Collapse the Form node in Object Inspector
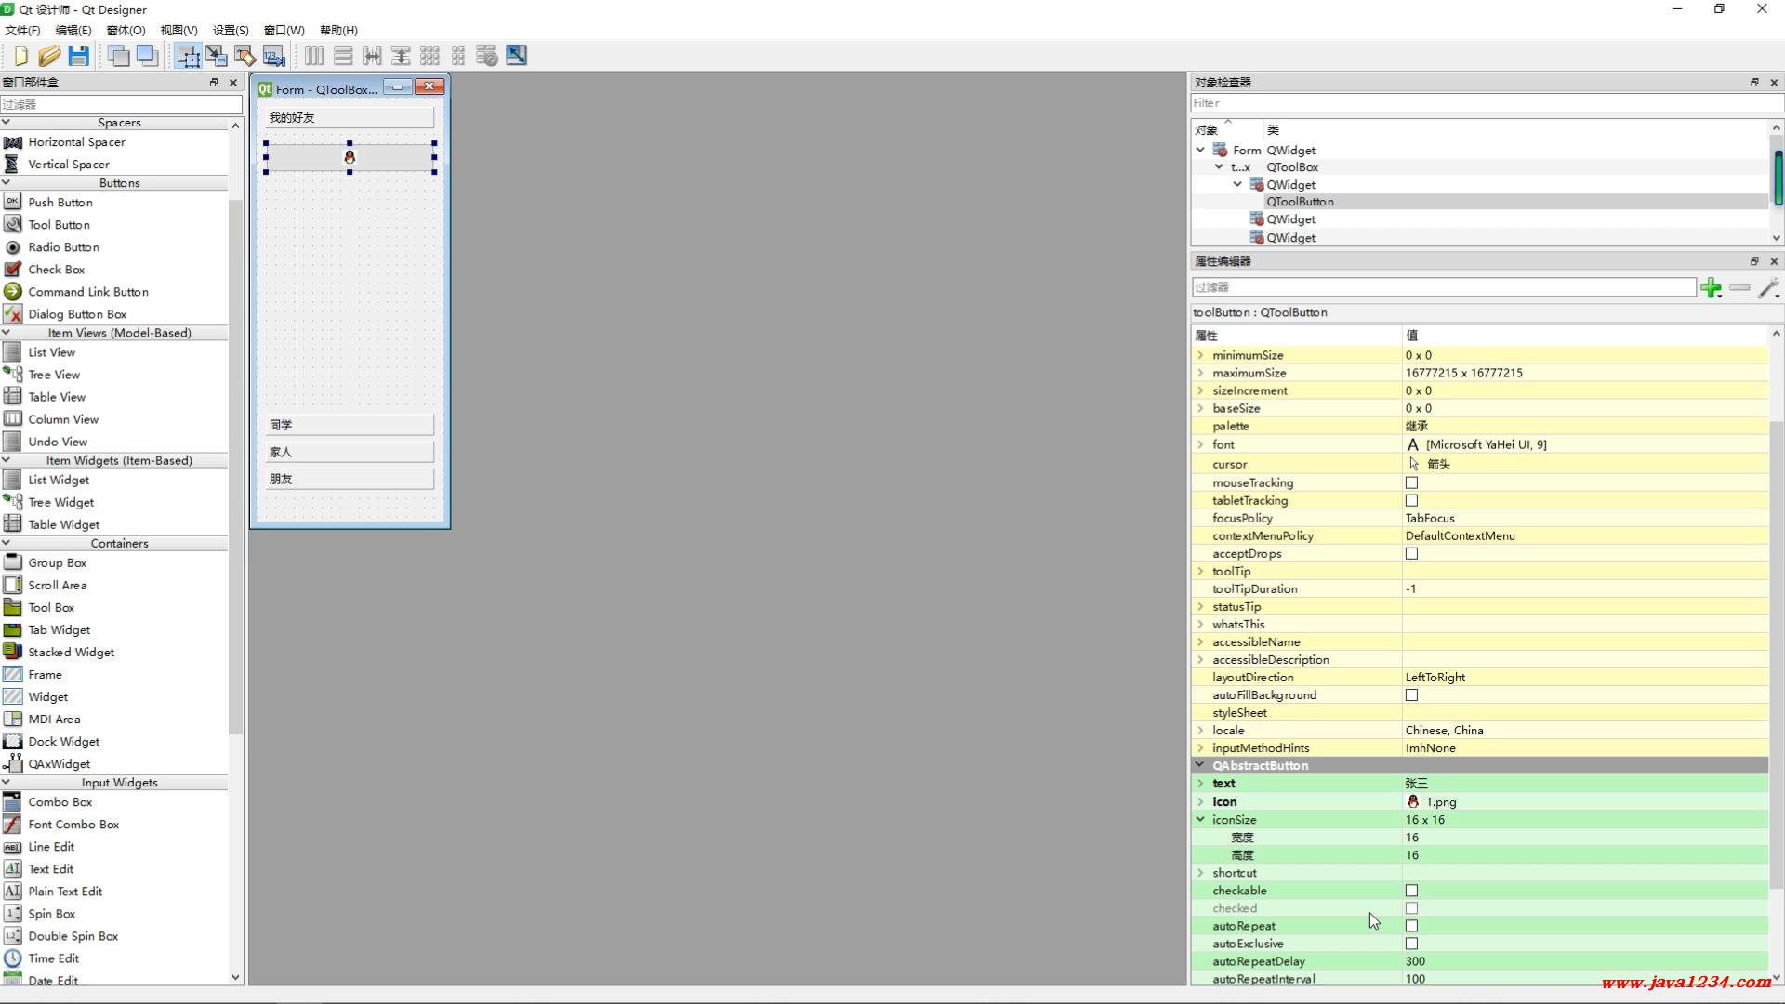Screen dimensions: 1785x1004 (1200, 150)
